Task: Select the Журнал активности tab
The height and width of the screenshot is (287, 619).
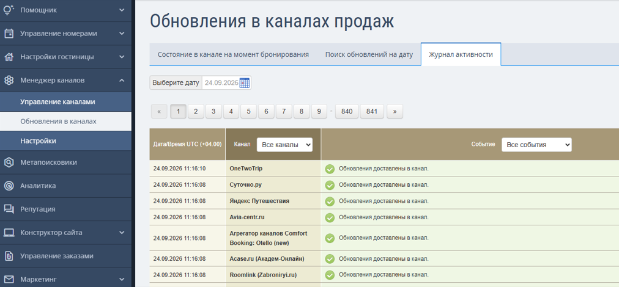Action: (461, 54)
